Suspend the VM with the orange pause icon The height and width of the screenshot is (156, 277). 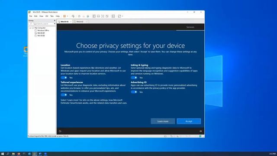point(64,16)
